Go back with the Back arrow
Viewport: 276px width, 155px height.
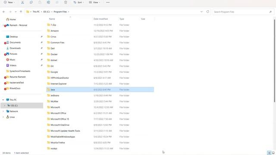click(x=4, y=12)
